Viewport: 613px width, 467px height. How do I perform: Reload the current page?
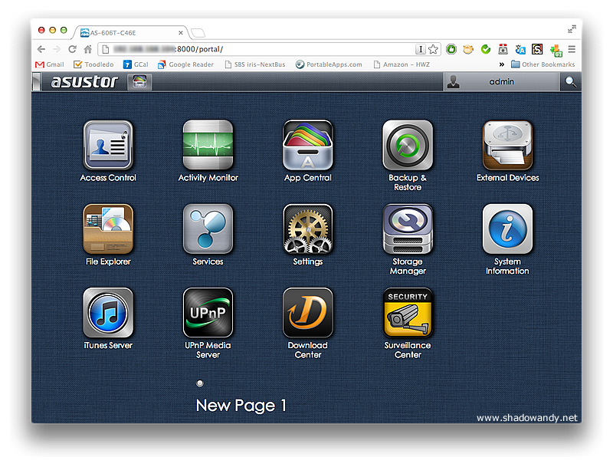pos(72,49)
